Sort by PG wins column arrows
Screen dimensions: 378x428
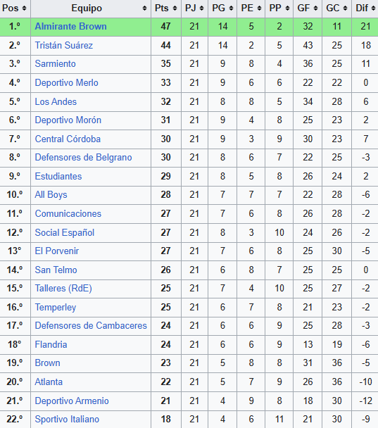point(231,8)
